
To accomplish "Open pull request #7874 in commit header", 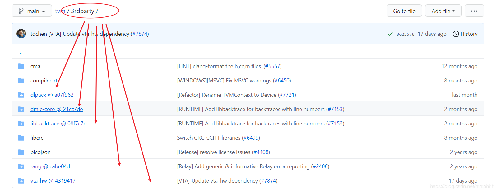I will click(141, 34).
